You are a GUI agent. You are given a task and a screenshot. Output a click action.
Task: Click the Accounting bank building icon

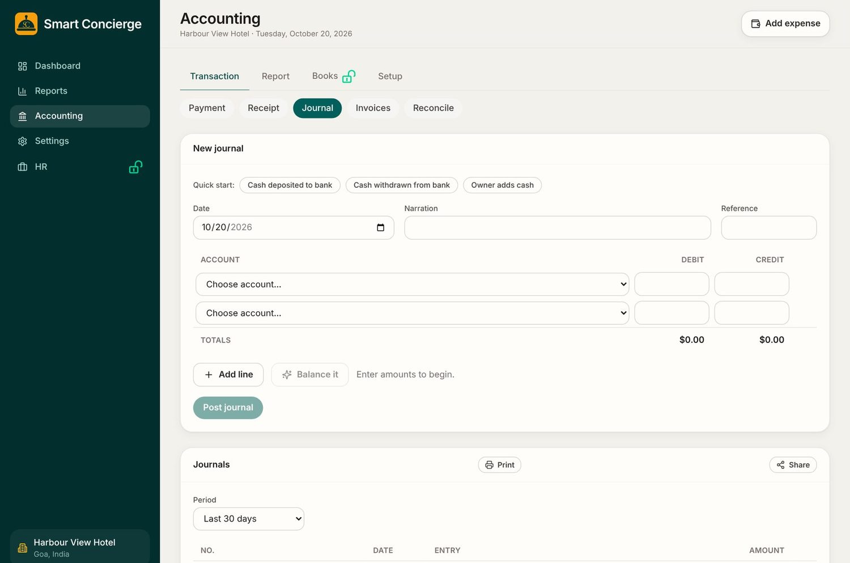click(23, 116)
